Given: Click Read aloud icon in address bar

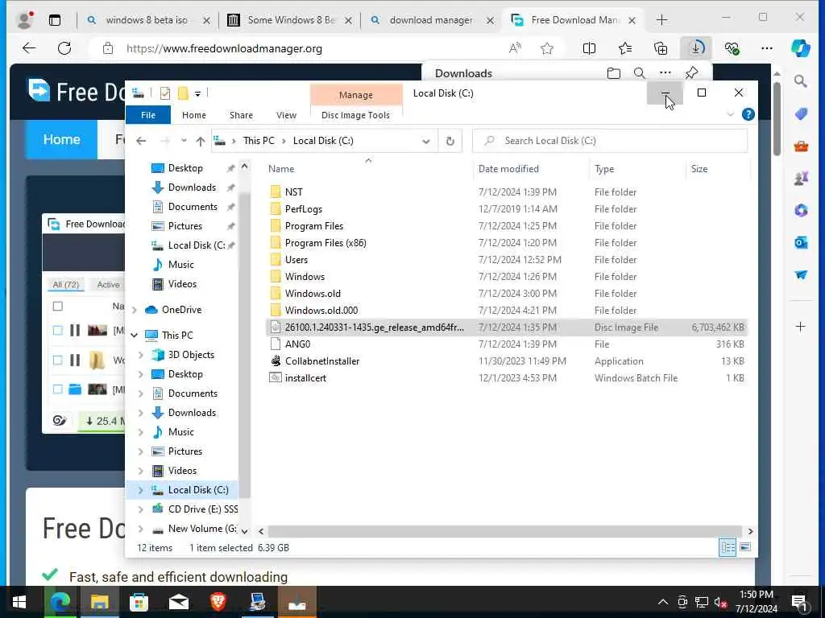Looking at the screenshot, I should pos(515,48).
